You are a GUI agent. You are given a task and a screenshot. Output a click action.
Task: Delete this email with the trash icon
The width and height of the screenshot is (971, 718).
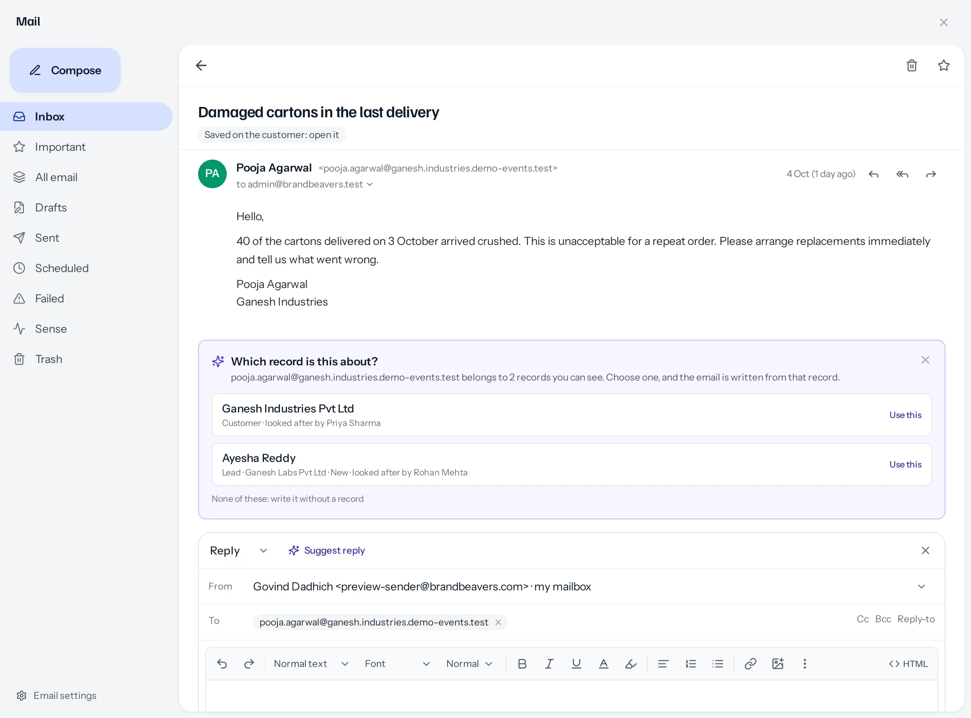pyautogui.click(x=912, y=66)
